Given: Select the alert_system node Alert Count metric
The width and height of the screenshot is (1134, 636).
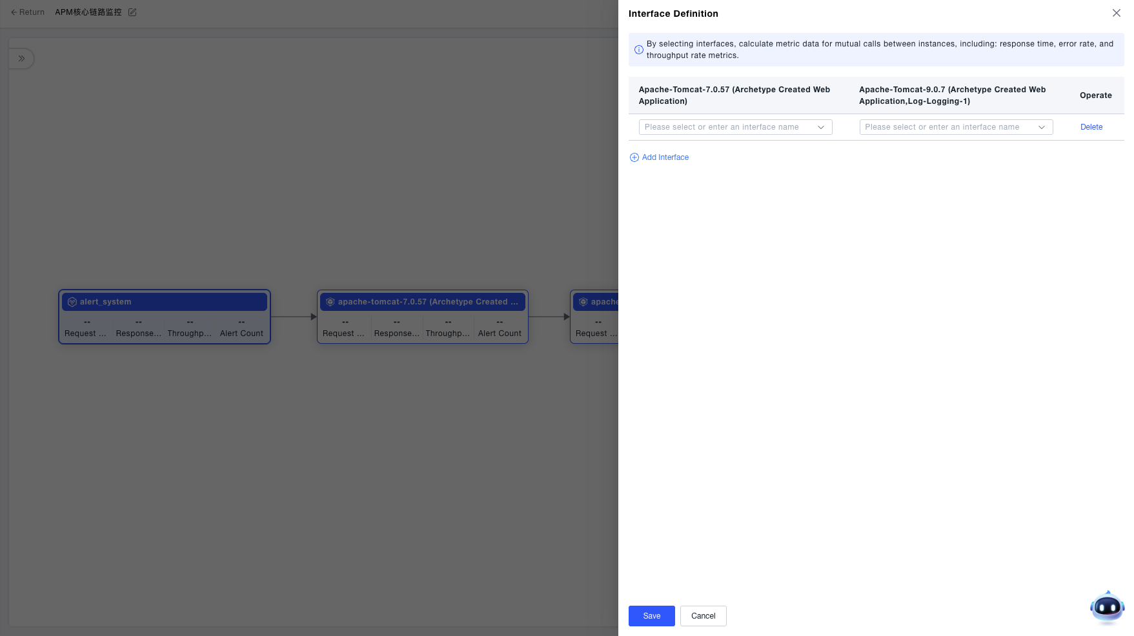Looking at the screenshot, I should pyautogui.click(x=241, y=328).
